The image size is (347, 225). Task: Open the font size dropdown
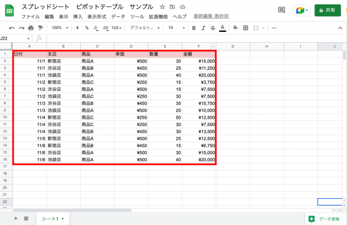pyautogui.click(x=175, y=28)
